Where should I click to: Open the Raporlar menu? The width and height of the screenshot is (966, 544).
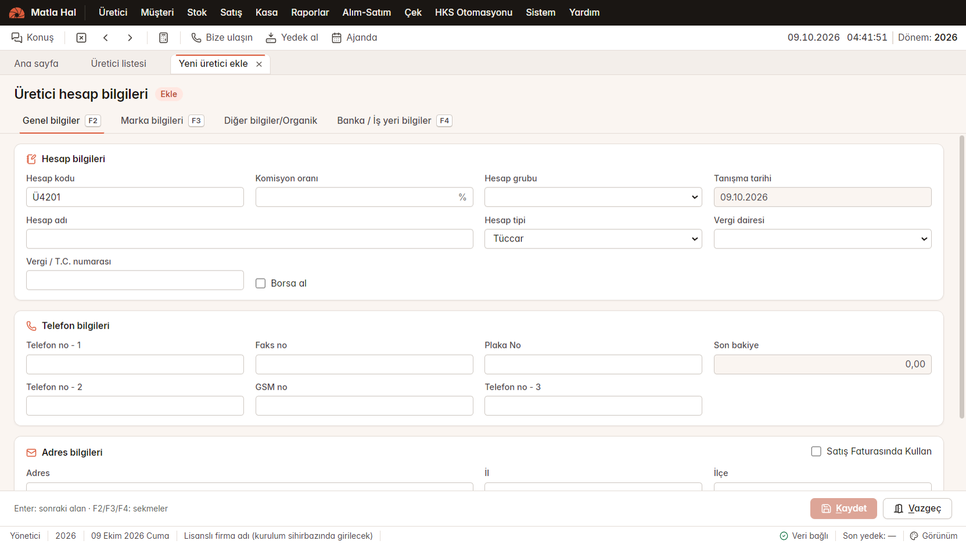pos(310,13)
